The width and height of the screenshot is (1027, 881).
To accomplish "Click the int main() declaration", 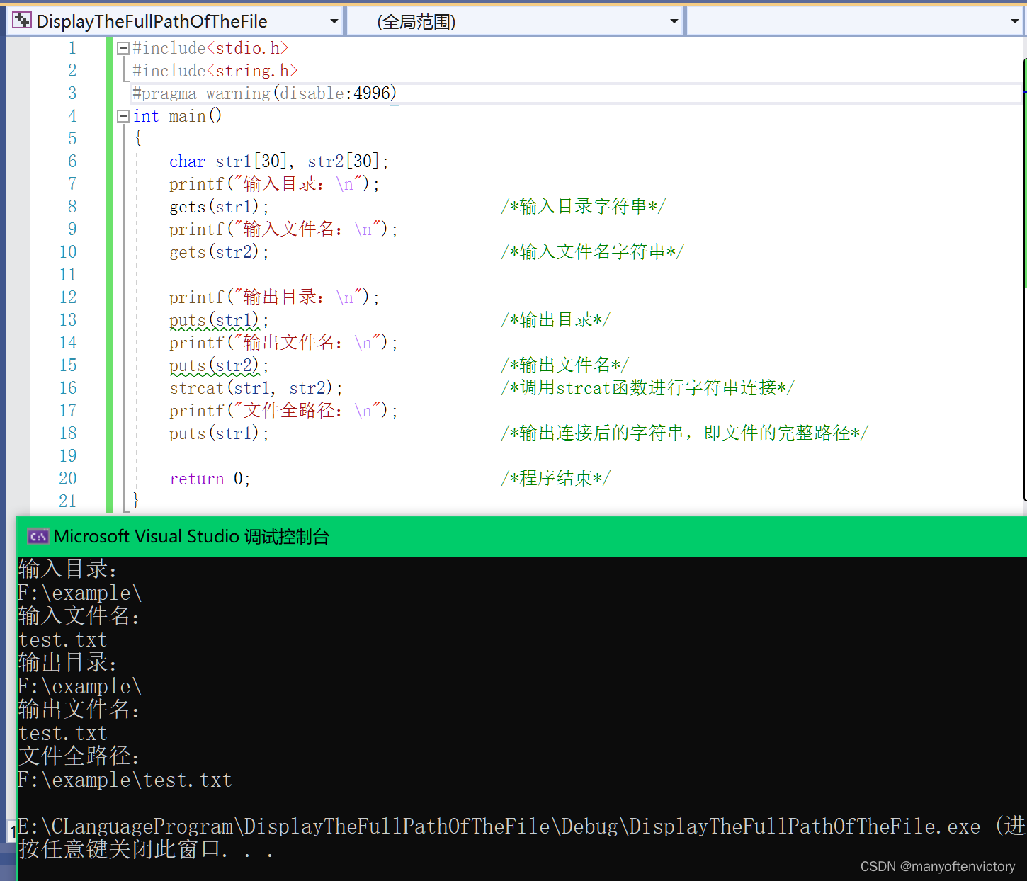I will pos(177,116).
